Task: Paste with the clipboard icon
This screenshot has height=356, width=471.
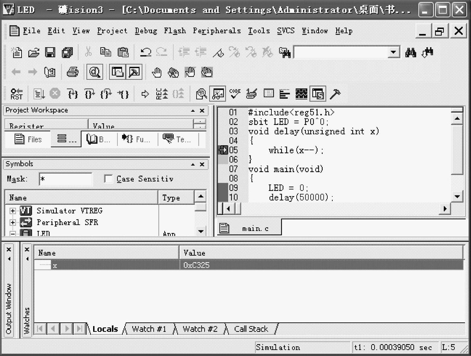Action: [123, 52]
